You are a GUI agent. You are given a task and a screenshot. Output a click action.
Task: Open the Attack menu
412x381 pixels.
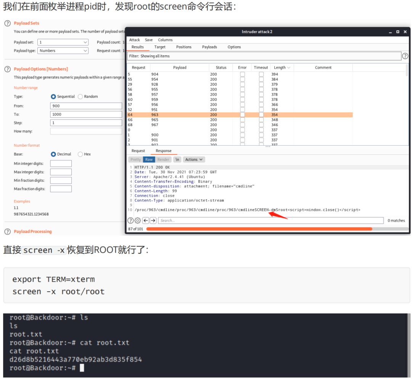[134, 40]
